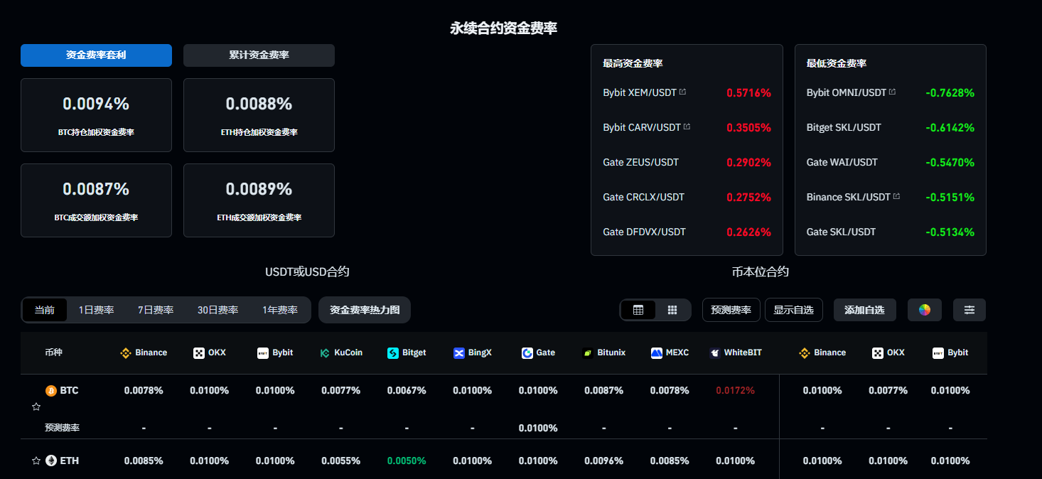Screen dimensions: 1042x479
Task: Click ETH Bitunix rate 0.0096%
Action: (603, 461)
